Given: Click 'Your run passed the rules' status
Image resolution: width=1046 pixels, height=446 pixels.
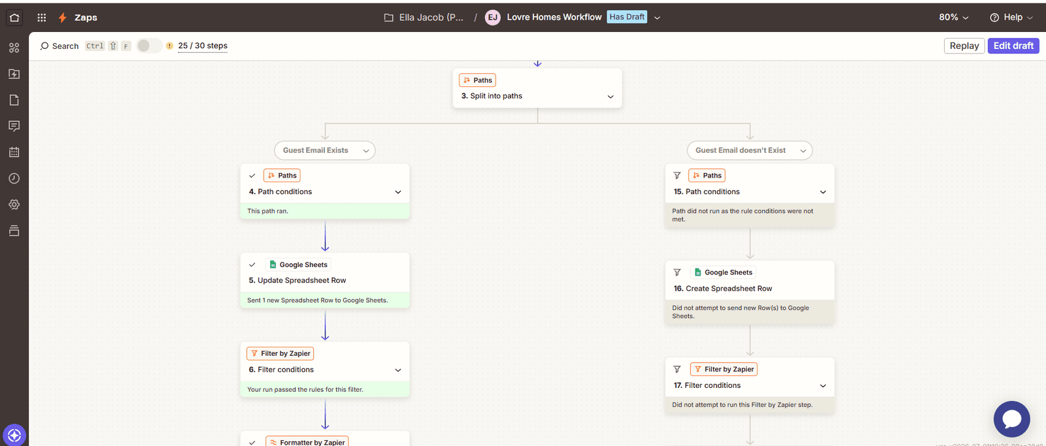Looking at the screenshot, I should tap(305, 389).
